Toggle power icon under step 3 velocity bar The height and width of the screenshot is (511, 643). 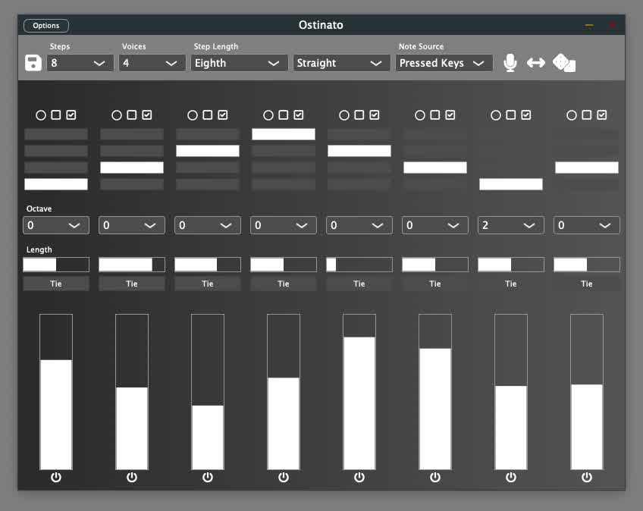coord(208,477)
